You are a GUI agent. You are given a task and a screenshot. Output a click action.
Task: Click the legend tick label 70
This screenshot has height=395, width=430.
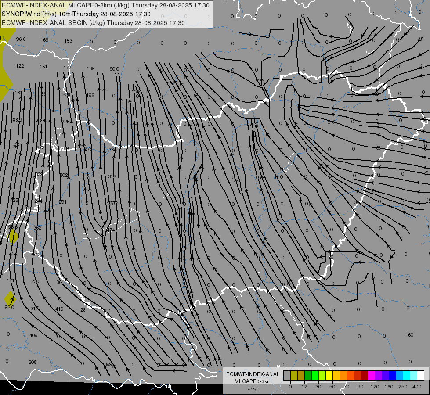pyautogui.click(x=347, y=387)
